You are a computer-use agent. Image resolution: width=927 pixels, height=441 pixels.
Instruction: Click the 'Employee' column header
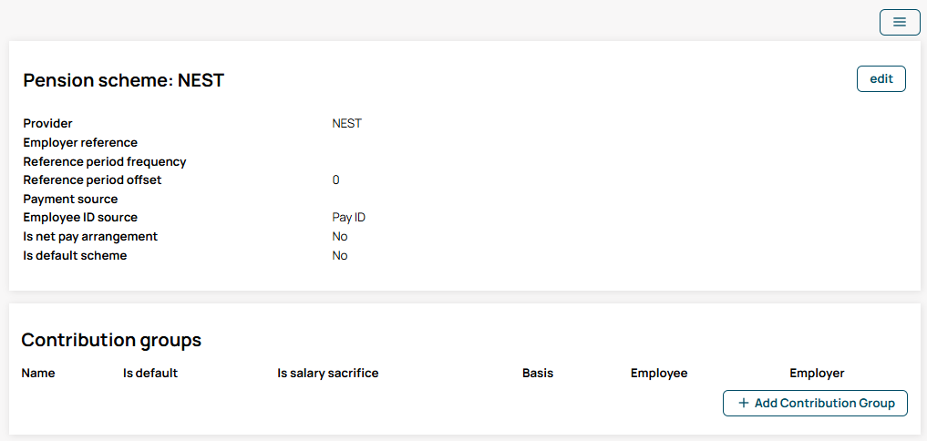tap(659, 373)
